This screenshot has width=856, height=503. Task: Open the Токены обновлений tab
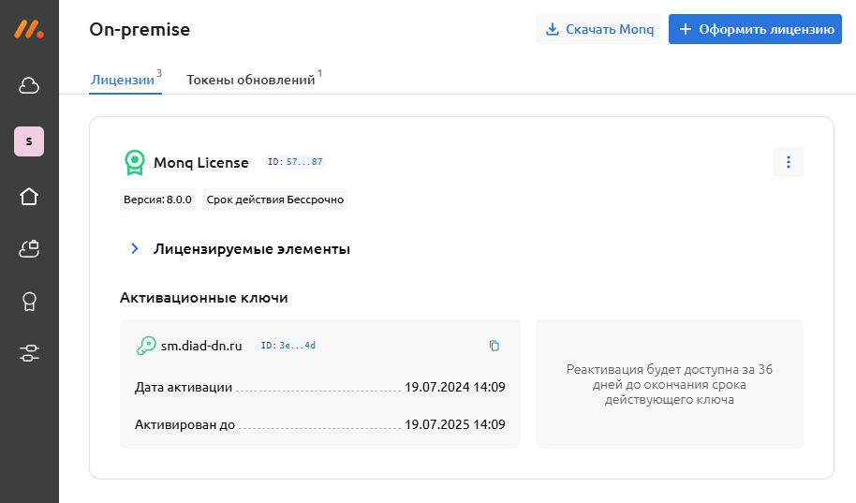[x=250, y=81]
